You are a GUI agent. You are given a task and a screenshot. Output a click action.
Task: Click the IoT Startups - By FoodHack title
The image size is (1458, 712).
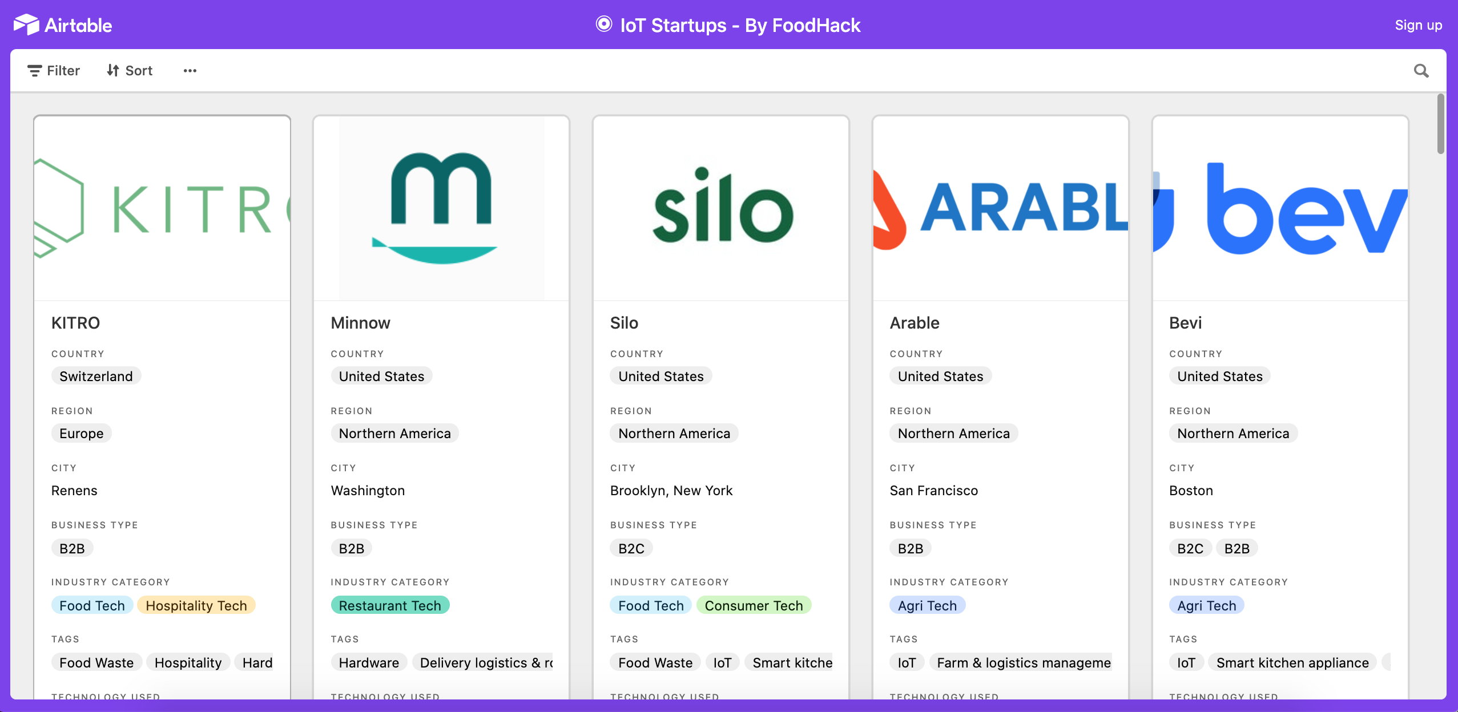pyautogui.click(x=740, y=25)
